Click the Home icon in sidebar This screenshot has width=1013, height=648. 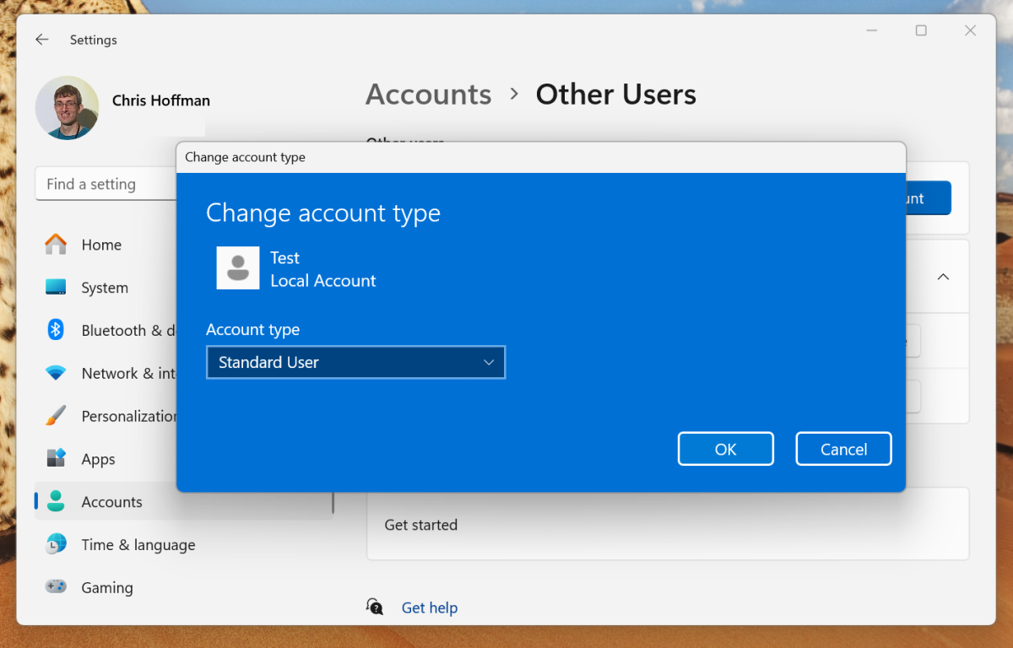pyautogui.click(x=56, y=245)
